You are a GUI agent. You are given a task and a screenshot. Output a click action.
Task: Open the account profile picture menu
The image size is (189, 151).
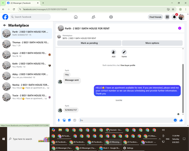tap(181, 17)
